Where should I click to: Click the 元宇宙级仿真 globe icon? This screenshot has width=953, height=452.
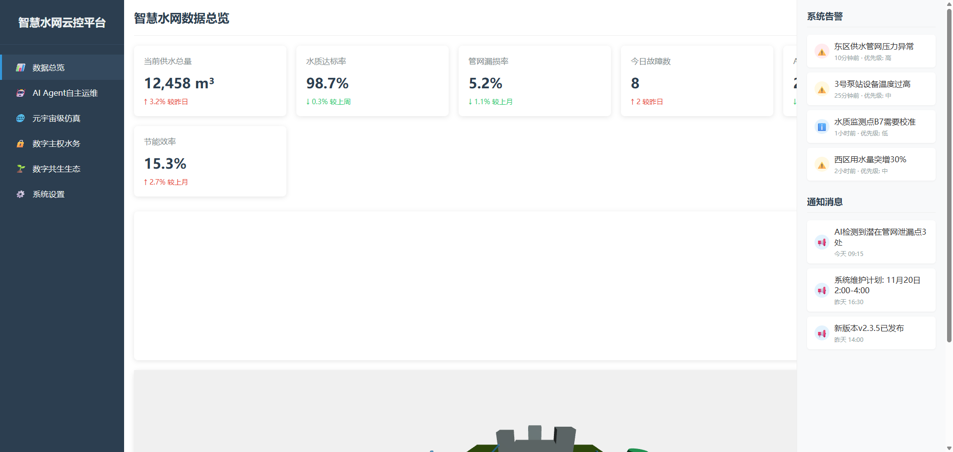click(x=20, y=118)
